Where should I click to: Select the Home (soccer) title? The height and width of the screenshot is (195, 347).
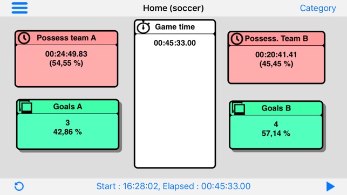point(173,8)
